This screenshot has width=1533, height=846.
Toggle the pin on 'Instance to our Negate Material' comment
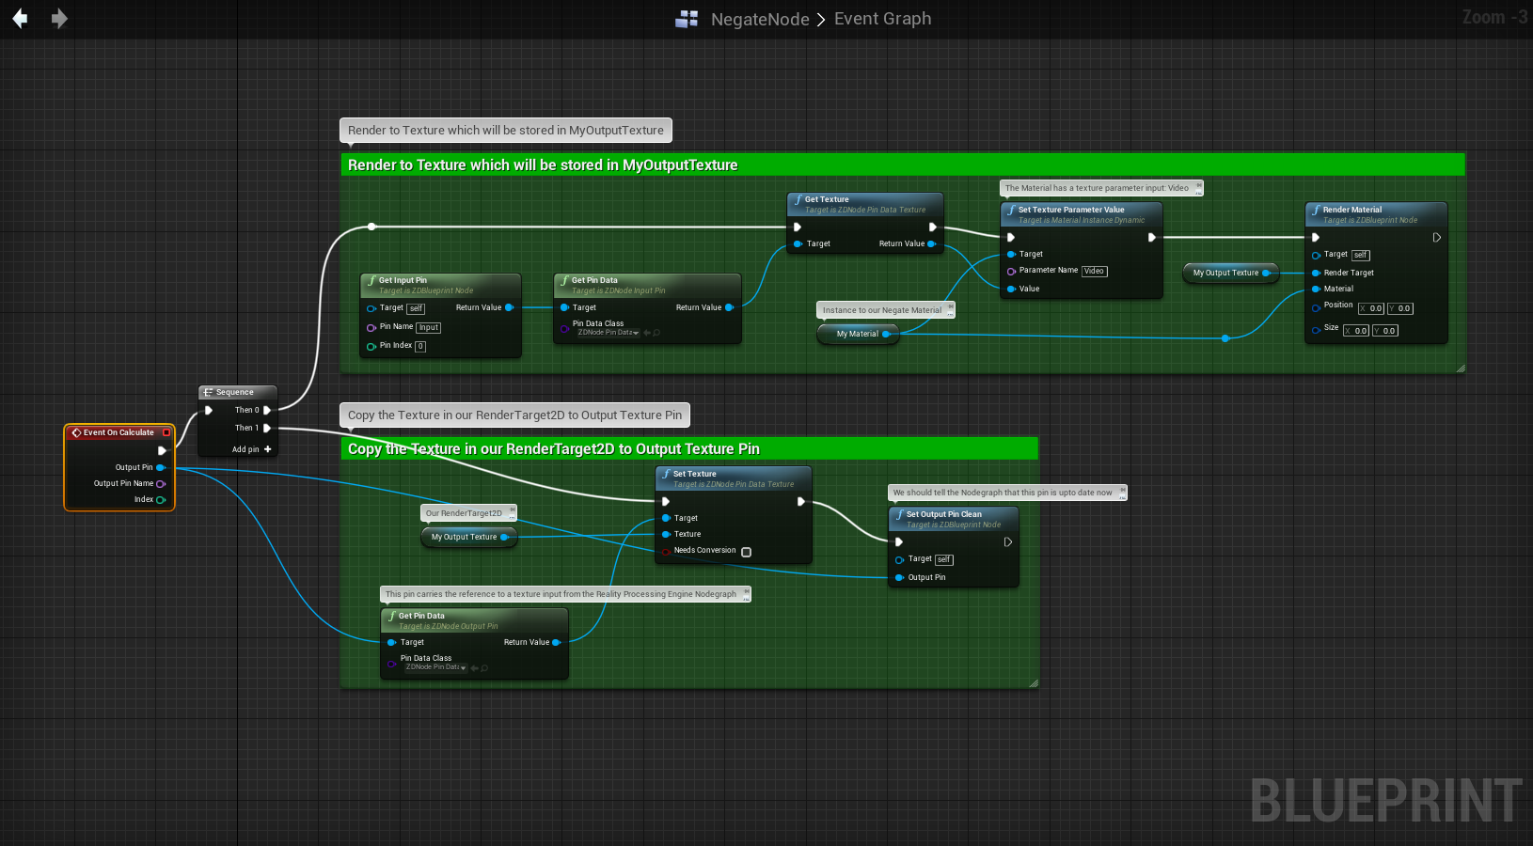(x=951, y=307)
